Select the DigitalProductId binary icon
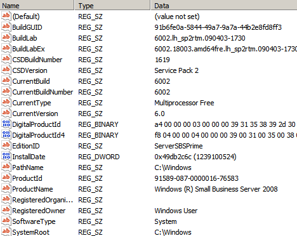This screenshot has height=236, width=297. (6, 124)
